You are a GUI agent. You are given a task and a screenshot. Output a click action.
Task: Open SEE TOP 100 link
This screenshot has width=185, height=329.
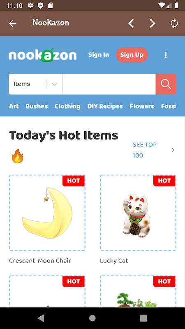click(145, 150)
